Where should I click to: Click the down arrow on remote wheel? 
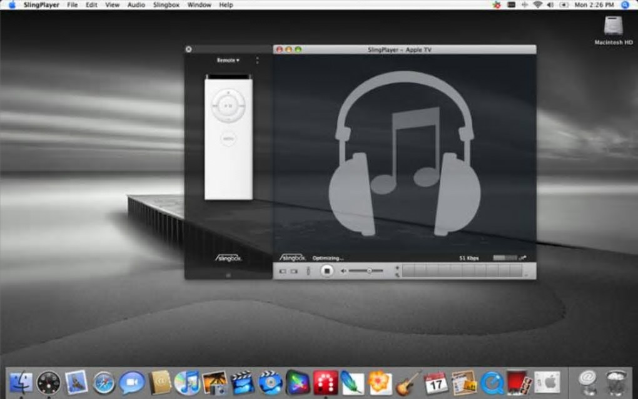(228, 119)
